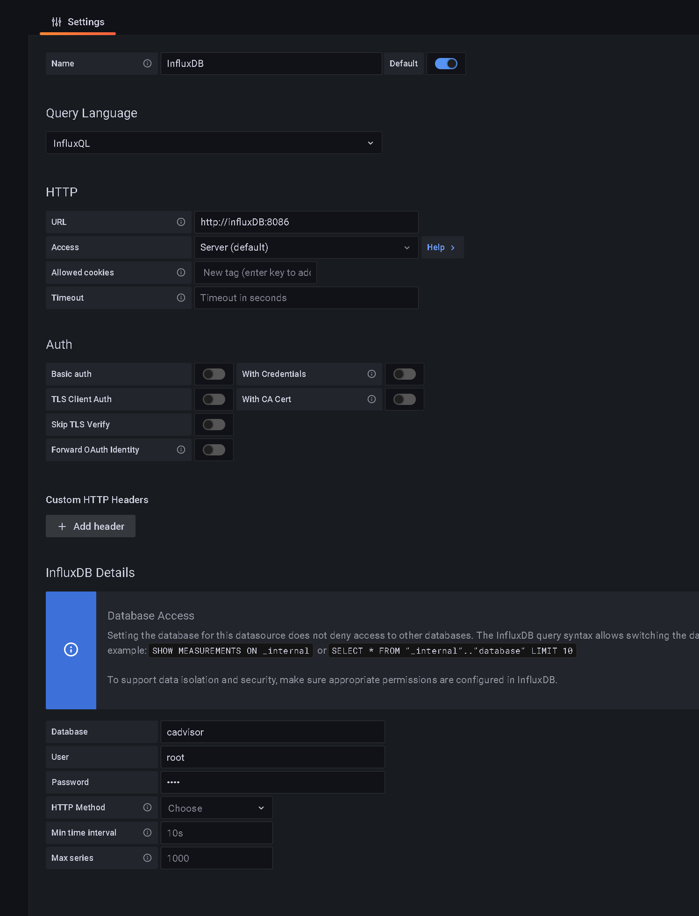Click the Name input with InfluxDB
The width and height of the screenshot is (699, 916).
271,64
